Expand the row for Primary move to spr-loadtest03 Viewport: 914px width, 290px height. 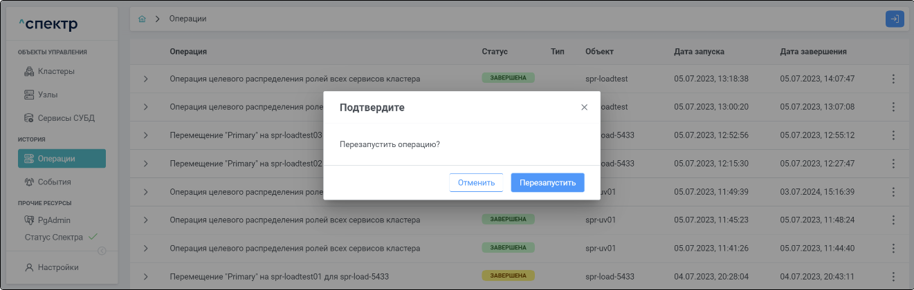pos(145,135)
